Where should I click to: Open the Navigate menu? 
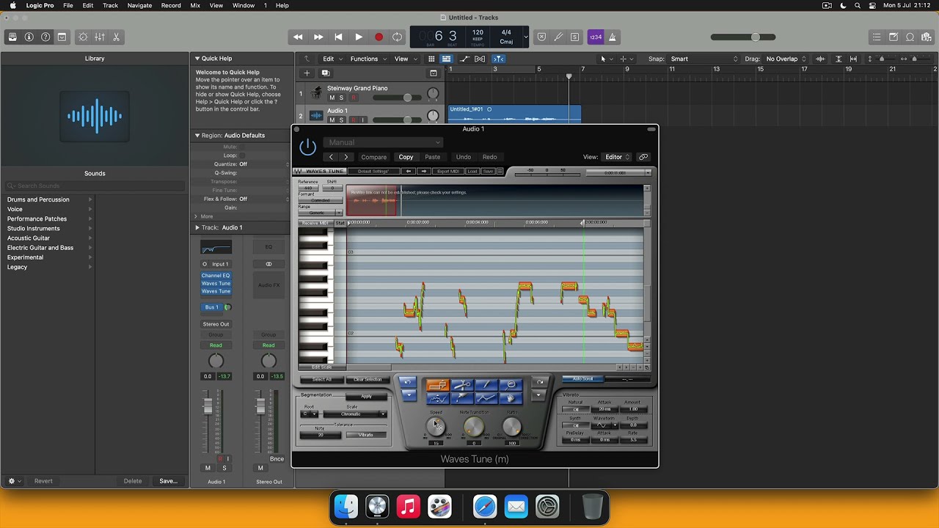[139, 5]
